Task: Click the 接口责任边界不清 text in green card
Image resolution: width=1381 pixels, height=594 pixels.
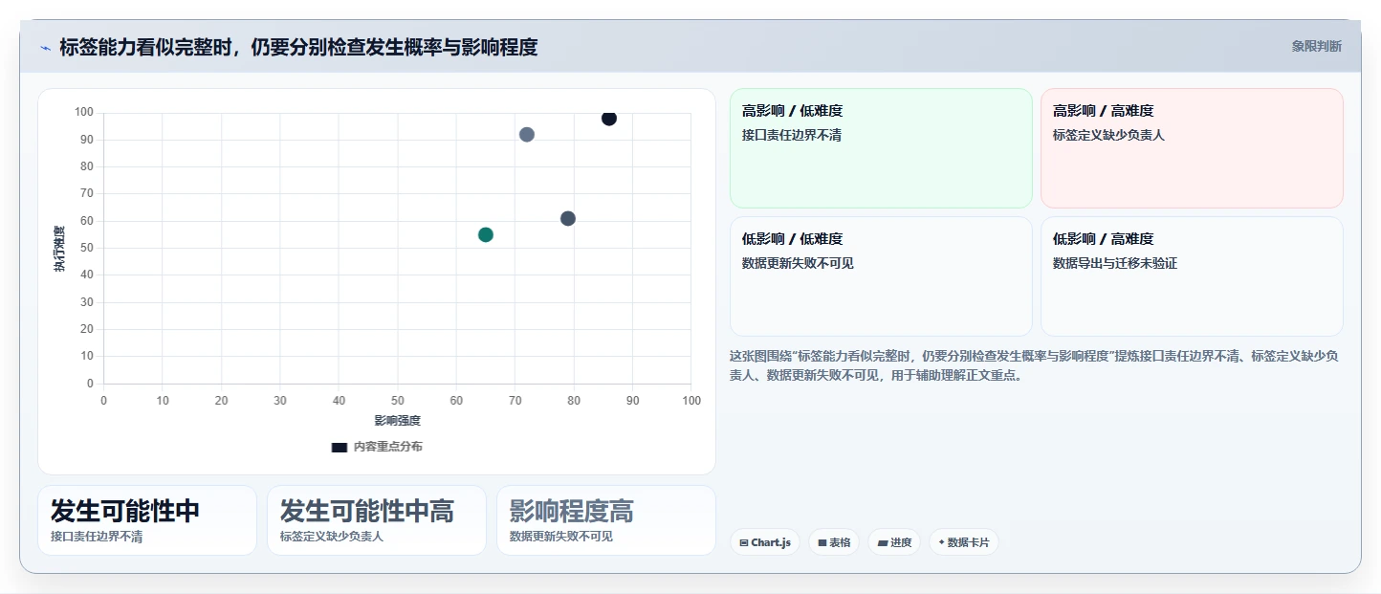Action: [x=792, y=135]
